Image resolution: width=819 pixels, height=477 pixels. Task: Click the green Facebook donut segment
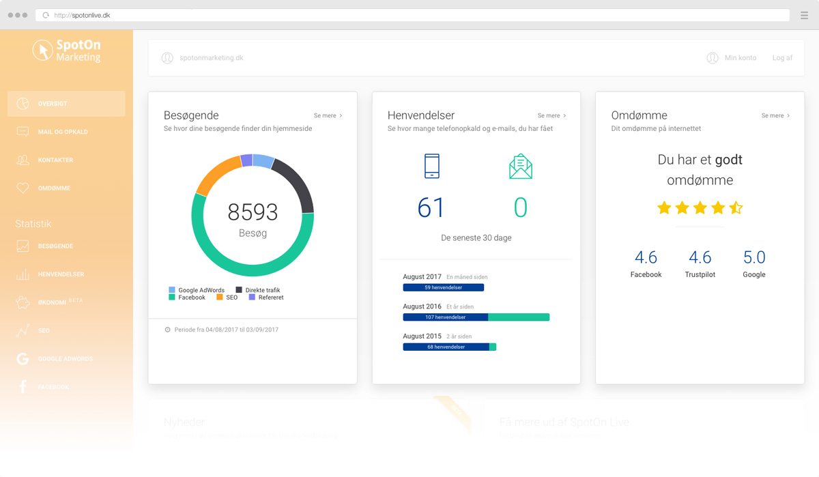point(253,270)
